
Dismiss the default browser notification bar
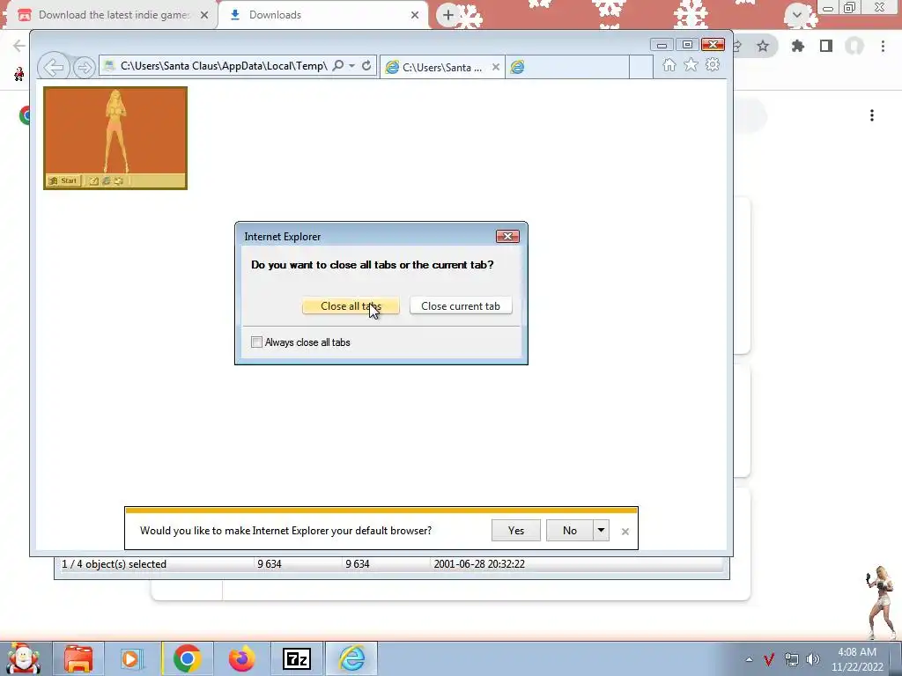tap(625, 532)
